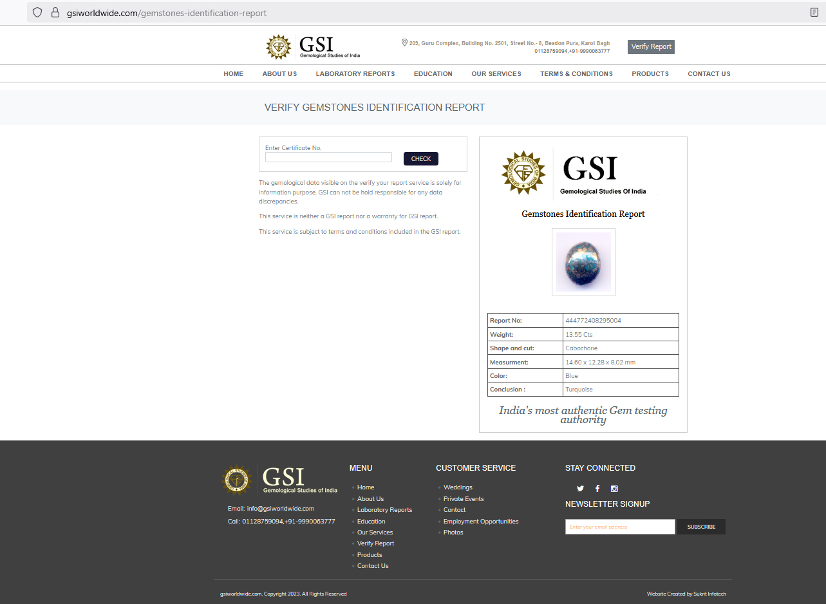Click the Employment Opportunities link
The width and height of the screenshot is (826, 604).
pos(481,522)
